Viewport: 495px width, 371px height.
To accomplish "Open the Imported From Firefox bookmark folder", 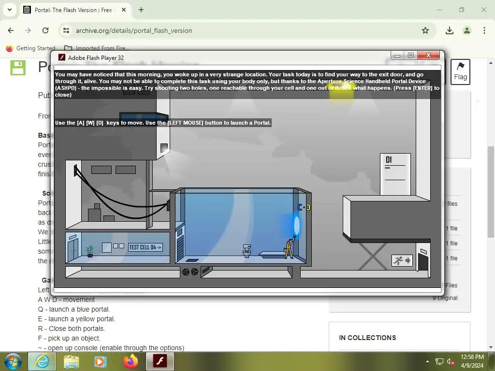I will 97,48.
